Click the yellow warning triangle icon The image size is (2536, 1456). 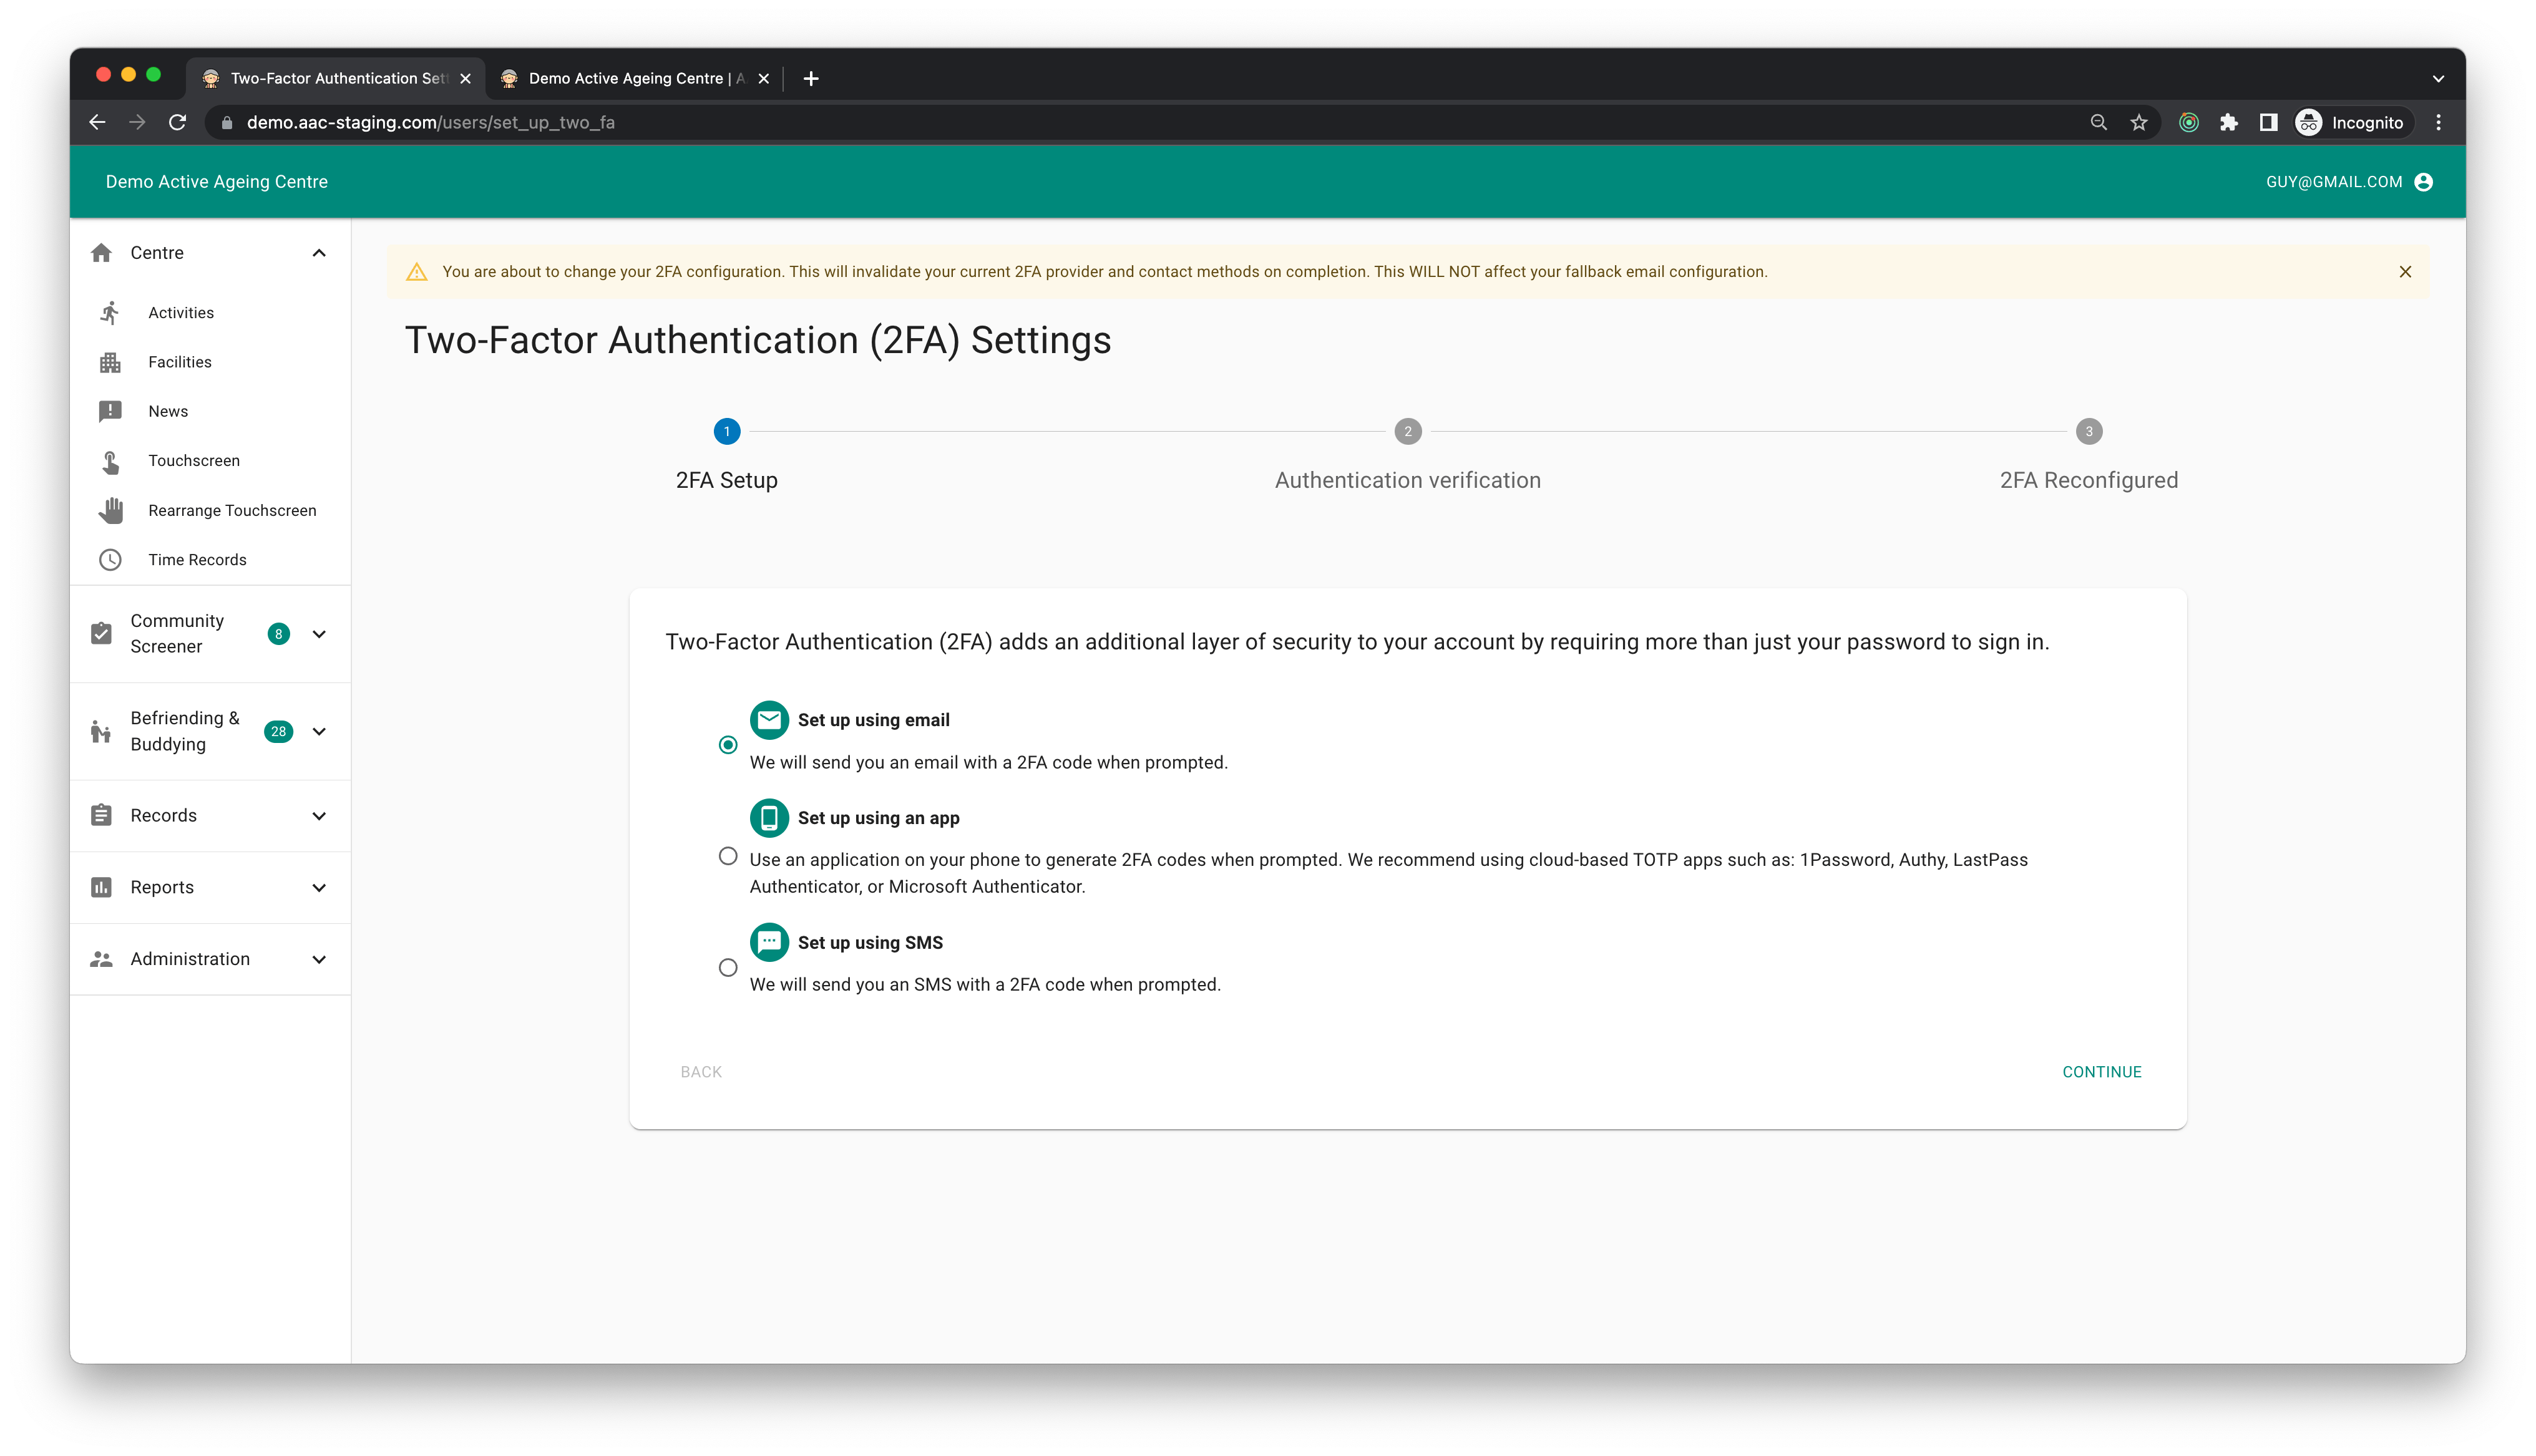pyautogui.click(x=417, y=272)
